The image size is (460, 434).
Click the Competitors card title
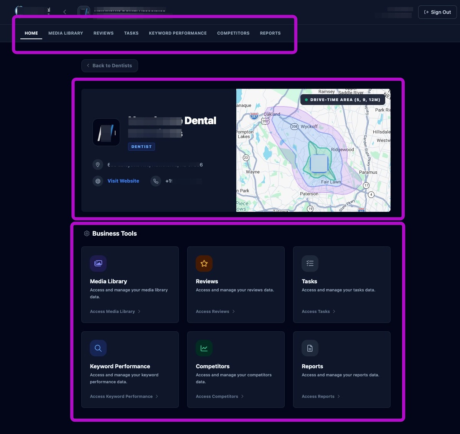[213, 366]
